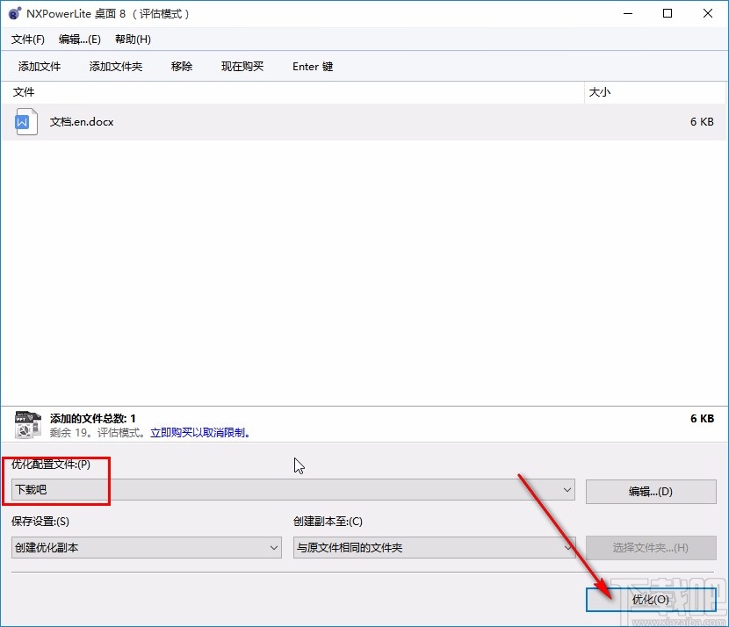Screen dimensions: 729x627
Task: Click 移除 in the toolbar
Action: click(182, 67)
